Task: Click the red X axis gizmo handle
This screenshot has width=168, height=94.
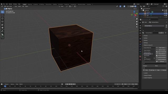Action: (135, 15)
